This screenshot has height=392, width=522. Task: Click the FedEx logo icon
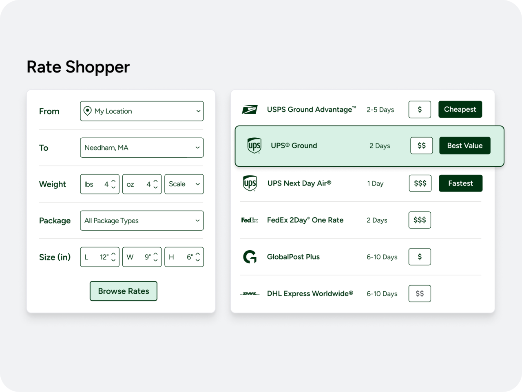[x=250, y=220]
